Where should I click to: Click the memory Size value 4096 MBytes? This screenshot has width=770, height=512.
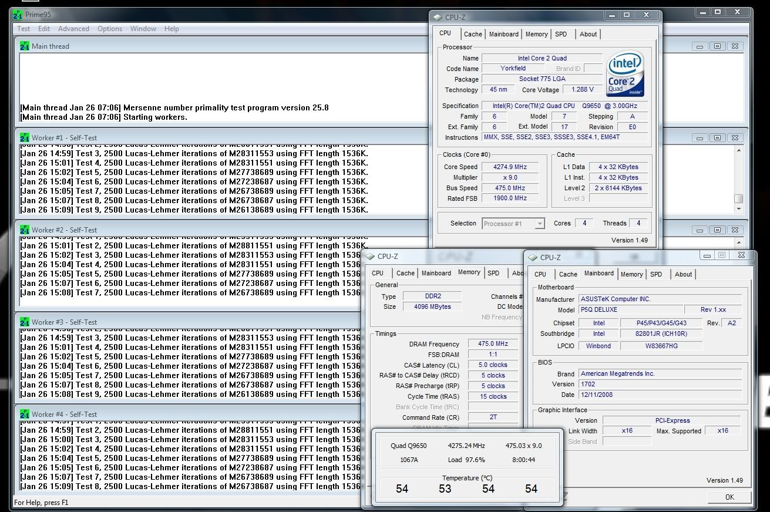[433, 306]
